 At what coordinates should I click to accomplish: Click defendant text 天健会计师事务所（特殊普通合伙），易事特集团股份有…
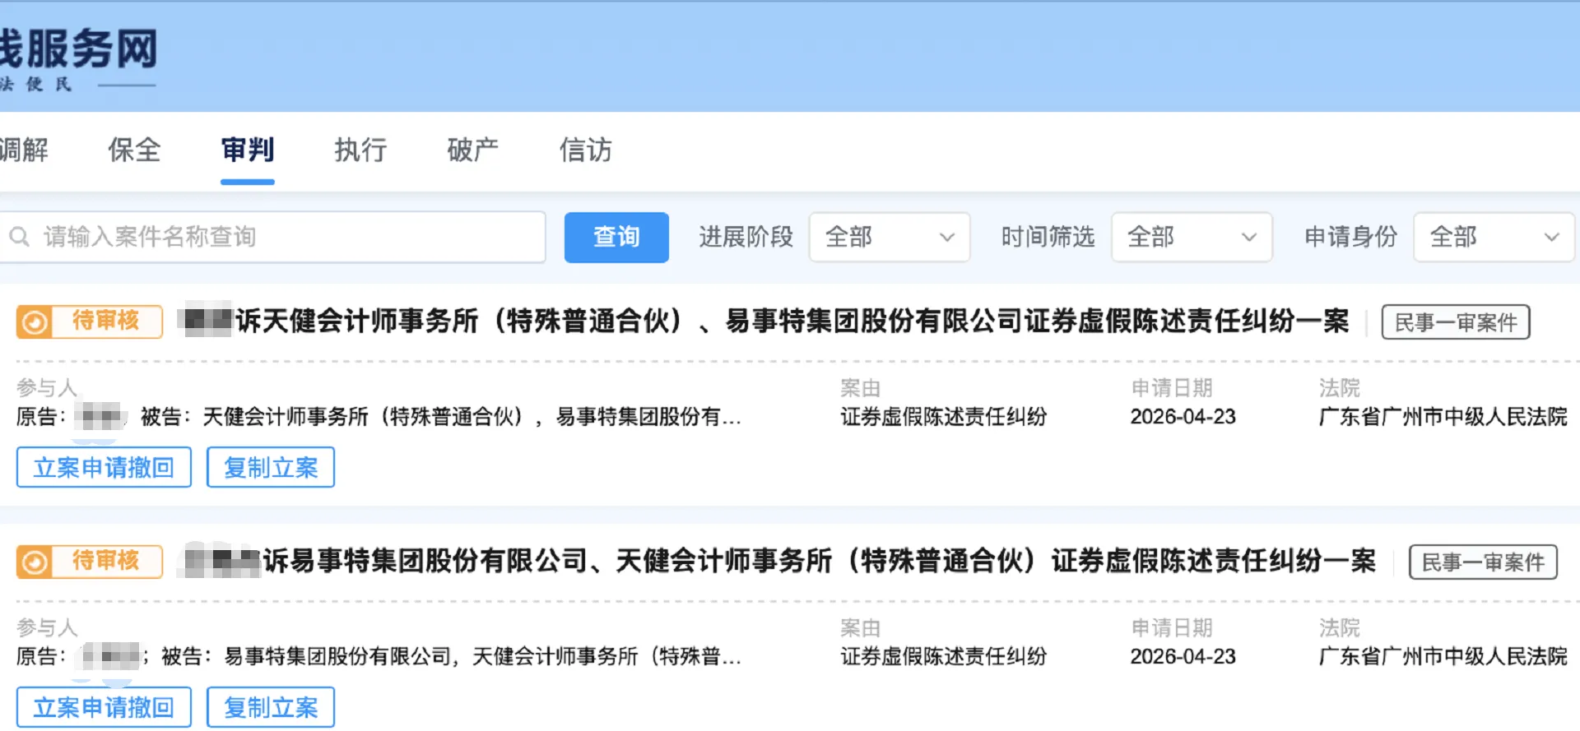click(472, 417)
